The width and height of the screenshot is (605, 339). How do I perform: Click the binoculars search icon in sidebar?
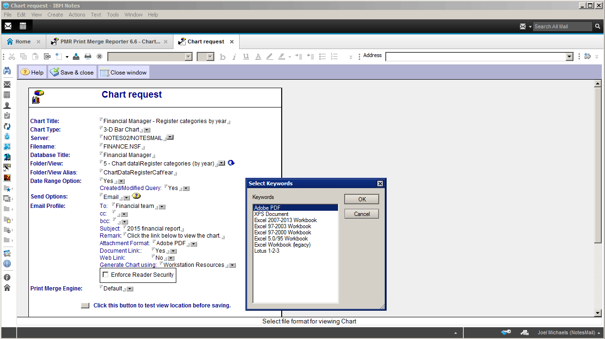[x=7, y=71]
